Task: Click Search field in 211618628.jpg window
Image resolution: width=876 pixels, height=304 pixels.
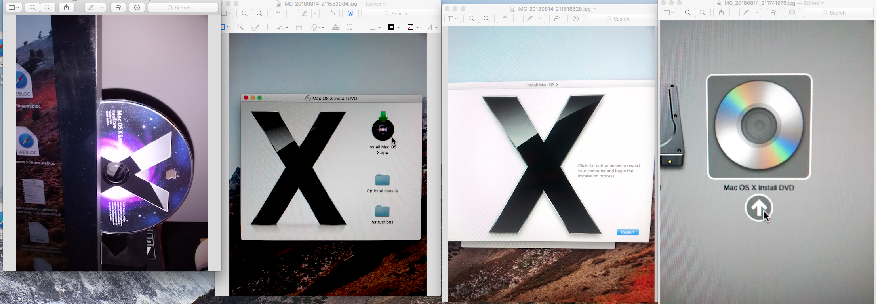Action: click(621, 19)
